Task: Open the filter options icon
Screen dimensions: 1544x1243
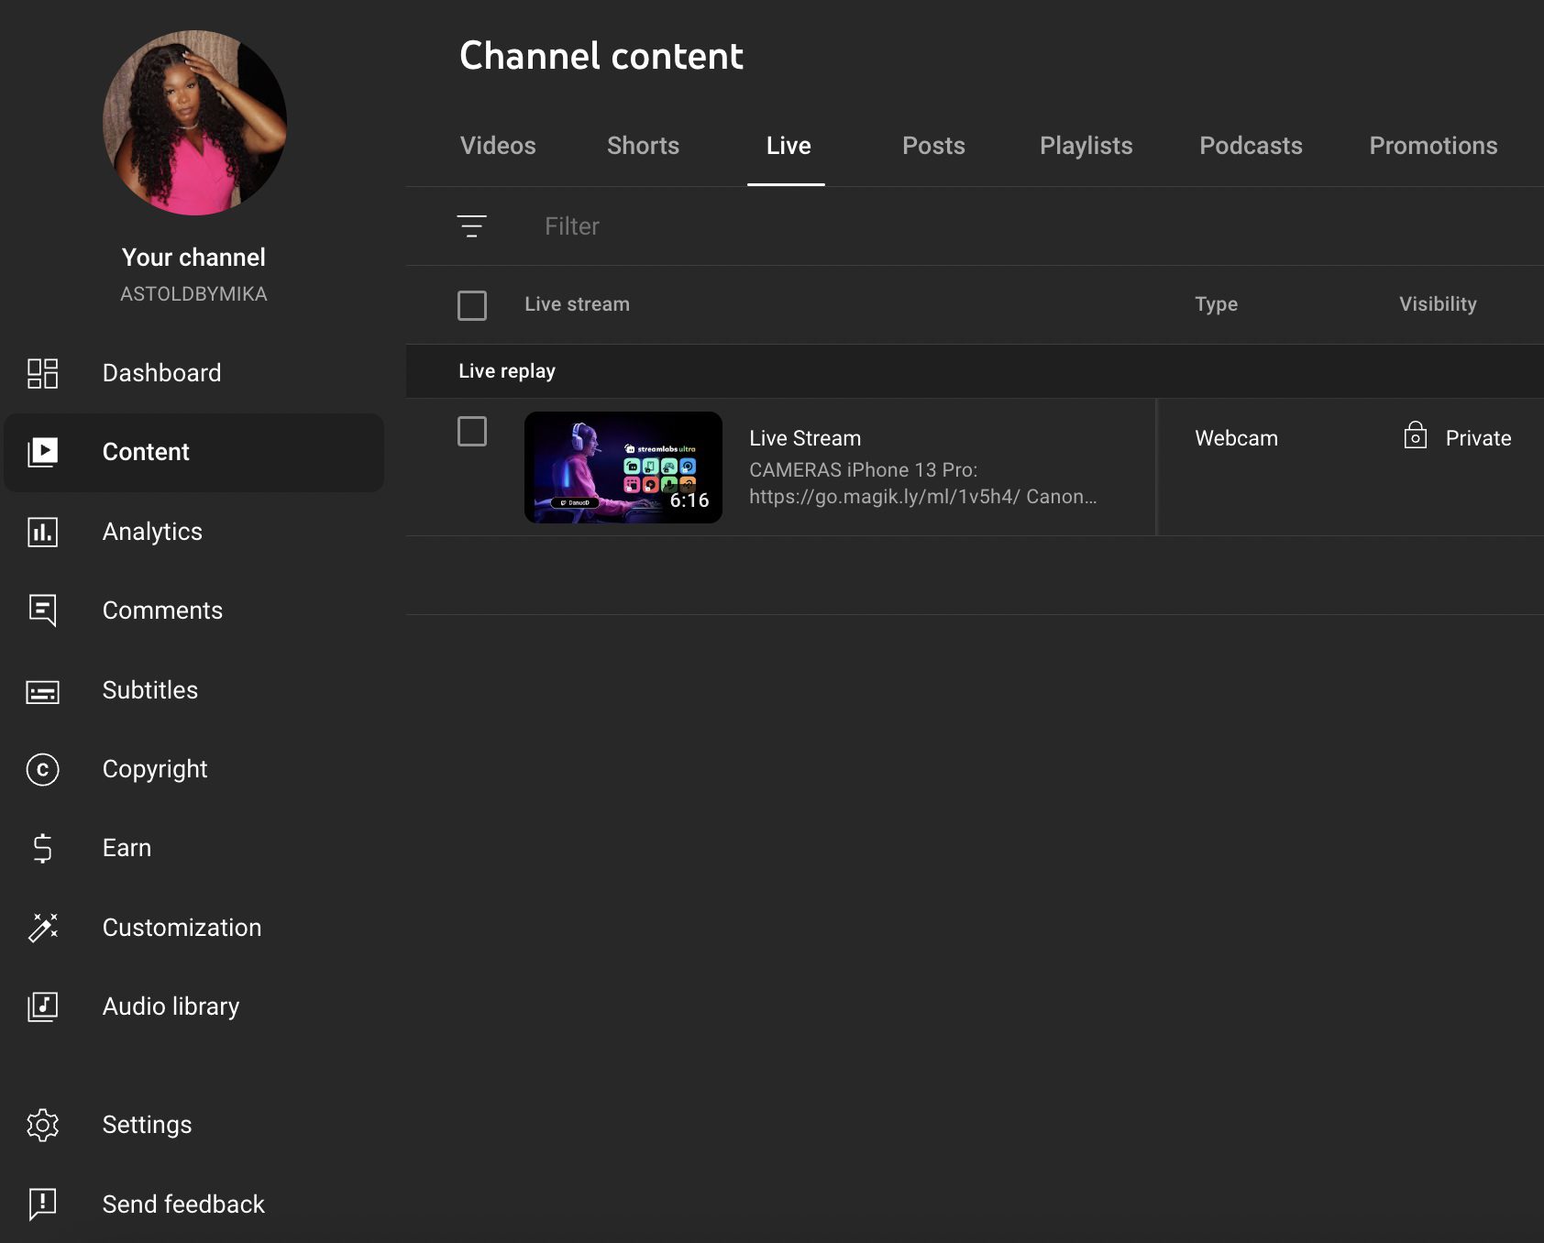Action: click(472, 226)
